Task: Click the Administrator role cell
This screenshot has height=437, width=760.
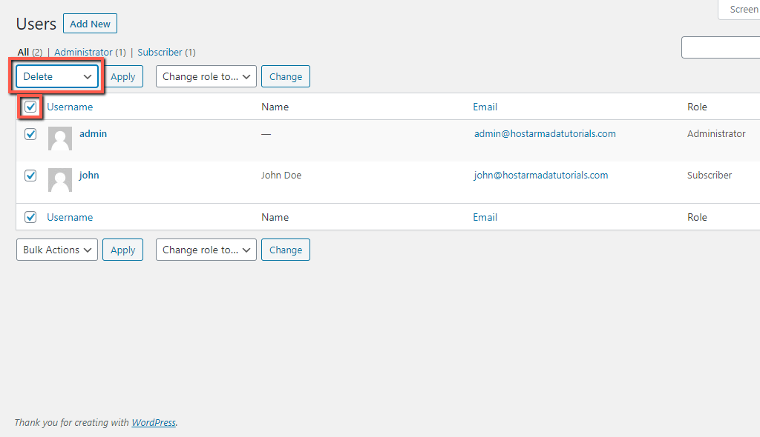Action: coord(716,133)
